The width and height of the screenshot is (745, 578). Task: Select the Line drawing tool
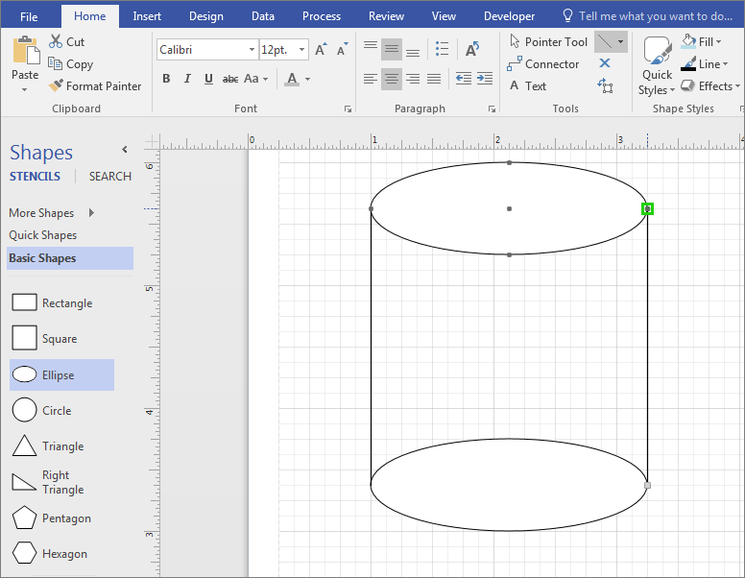605,42
